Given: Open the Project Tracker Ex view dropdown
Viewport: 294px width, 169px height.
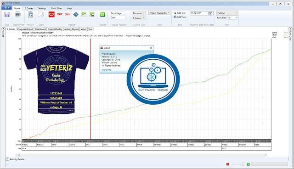Looking at the screenshot, I should click(159, 13).
